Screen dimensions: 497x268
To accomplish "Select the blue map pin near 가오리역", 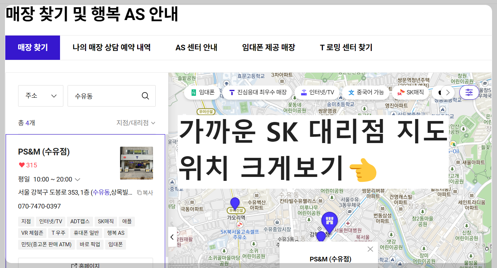I will coord(235,203).
